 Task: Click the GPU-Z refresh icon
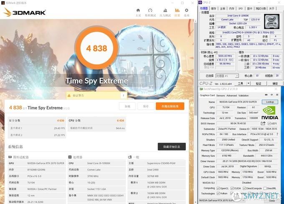click(272, 95)
